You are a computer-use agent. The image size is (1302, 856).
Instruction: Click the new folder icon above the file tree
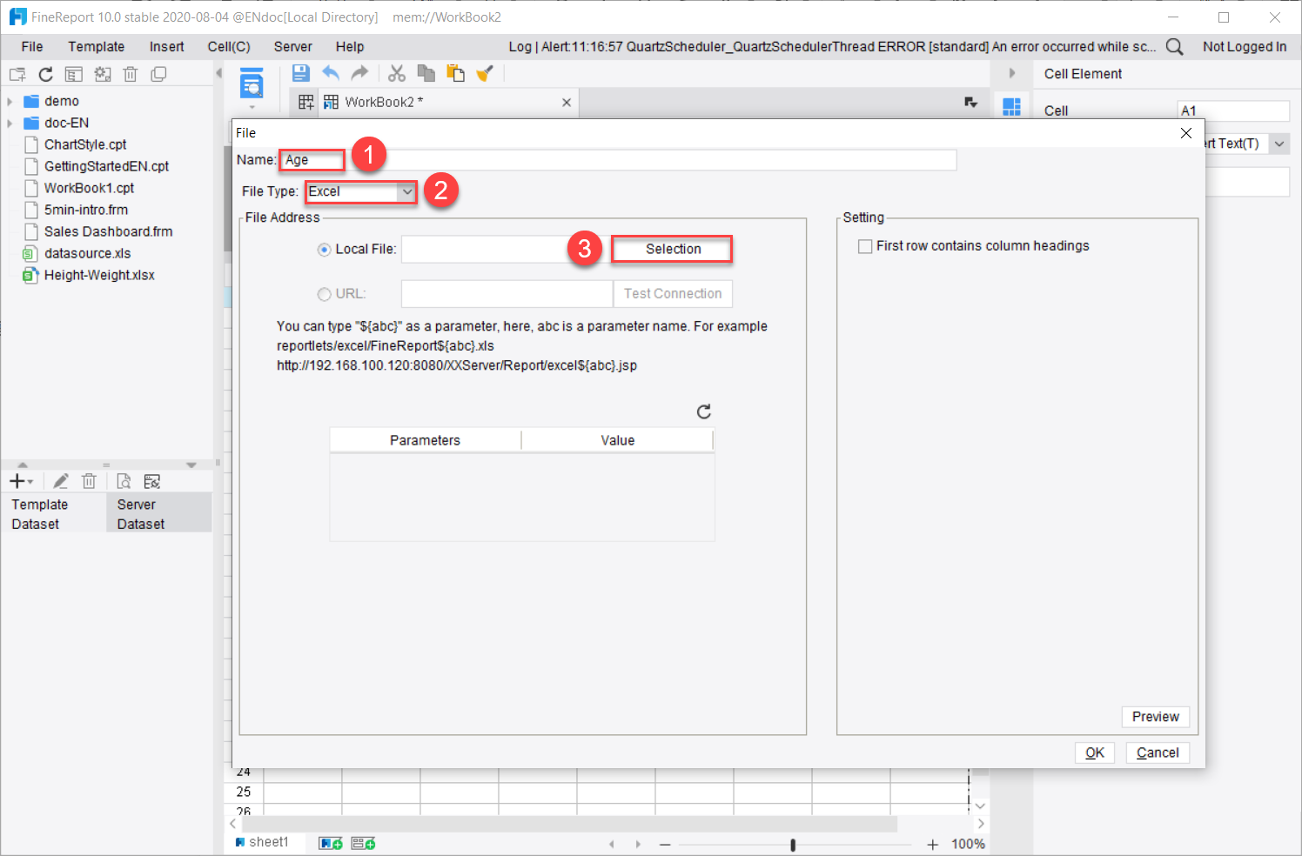(17, 74)
